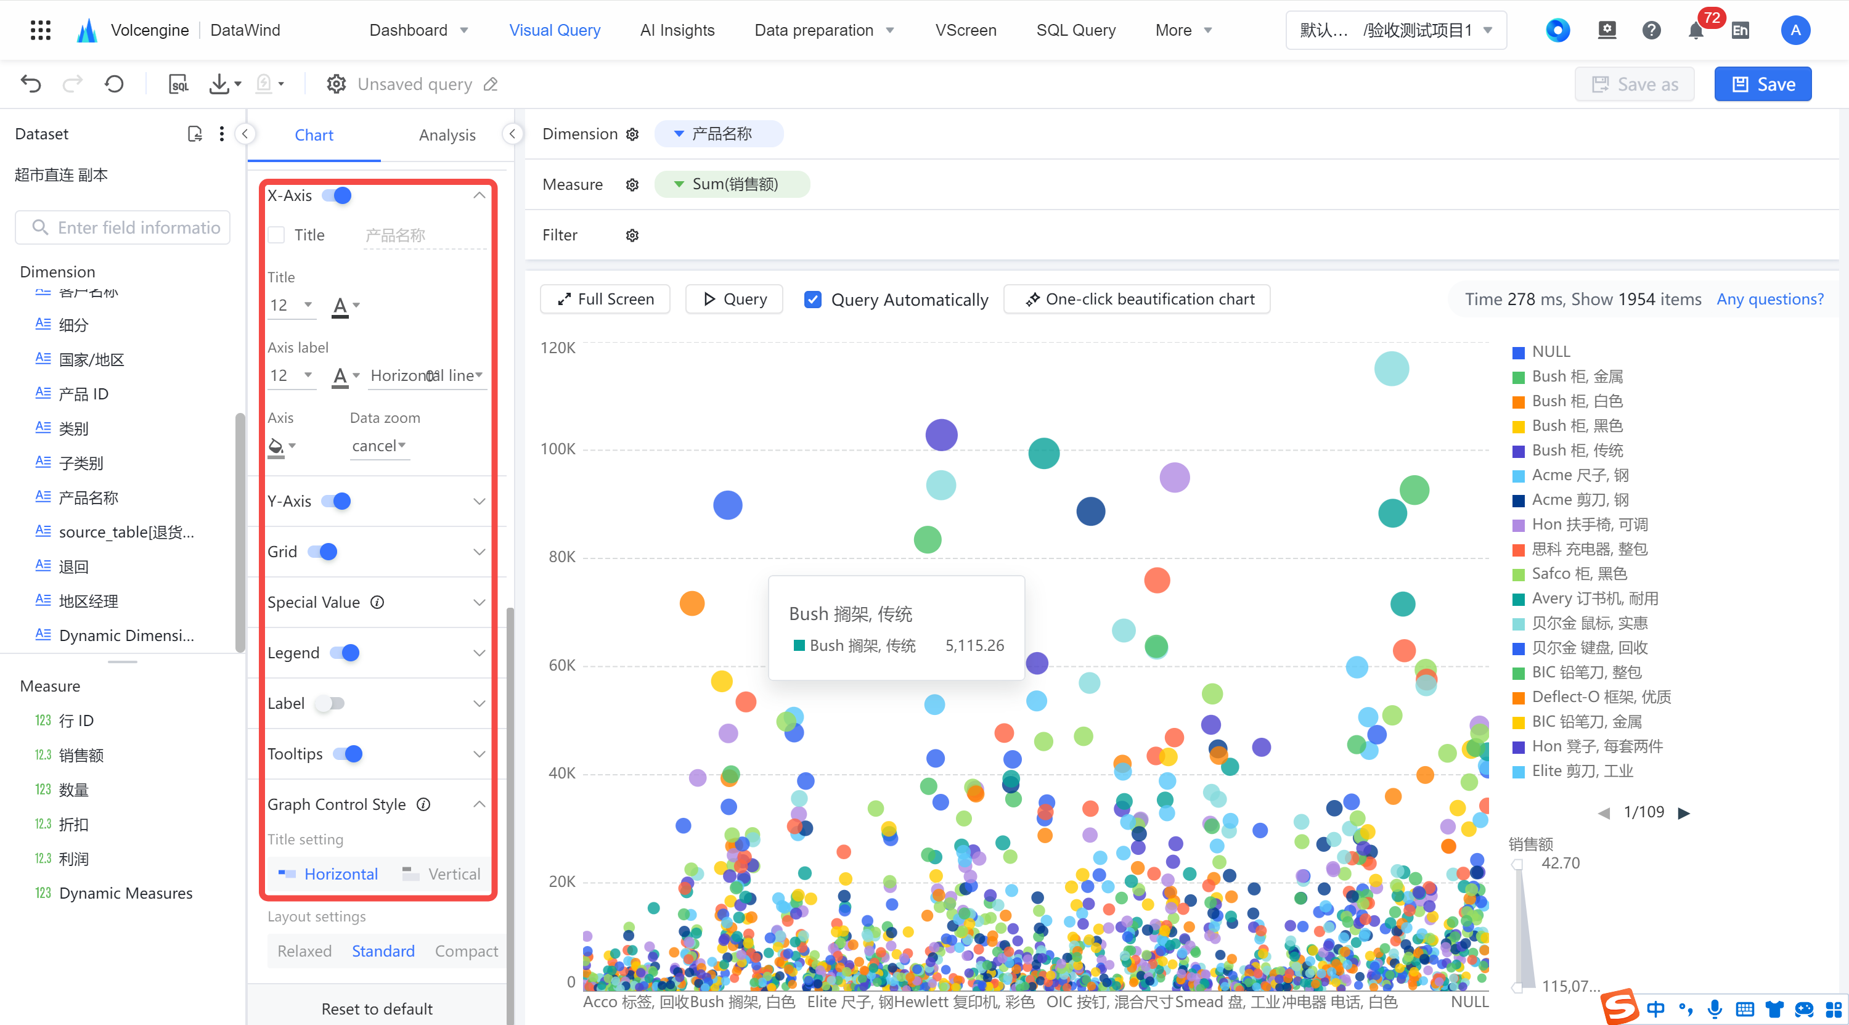Screen dimensions: 1849x1025
Task: Click the notification bell icon
Action: [1696, 30]
